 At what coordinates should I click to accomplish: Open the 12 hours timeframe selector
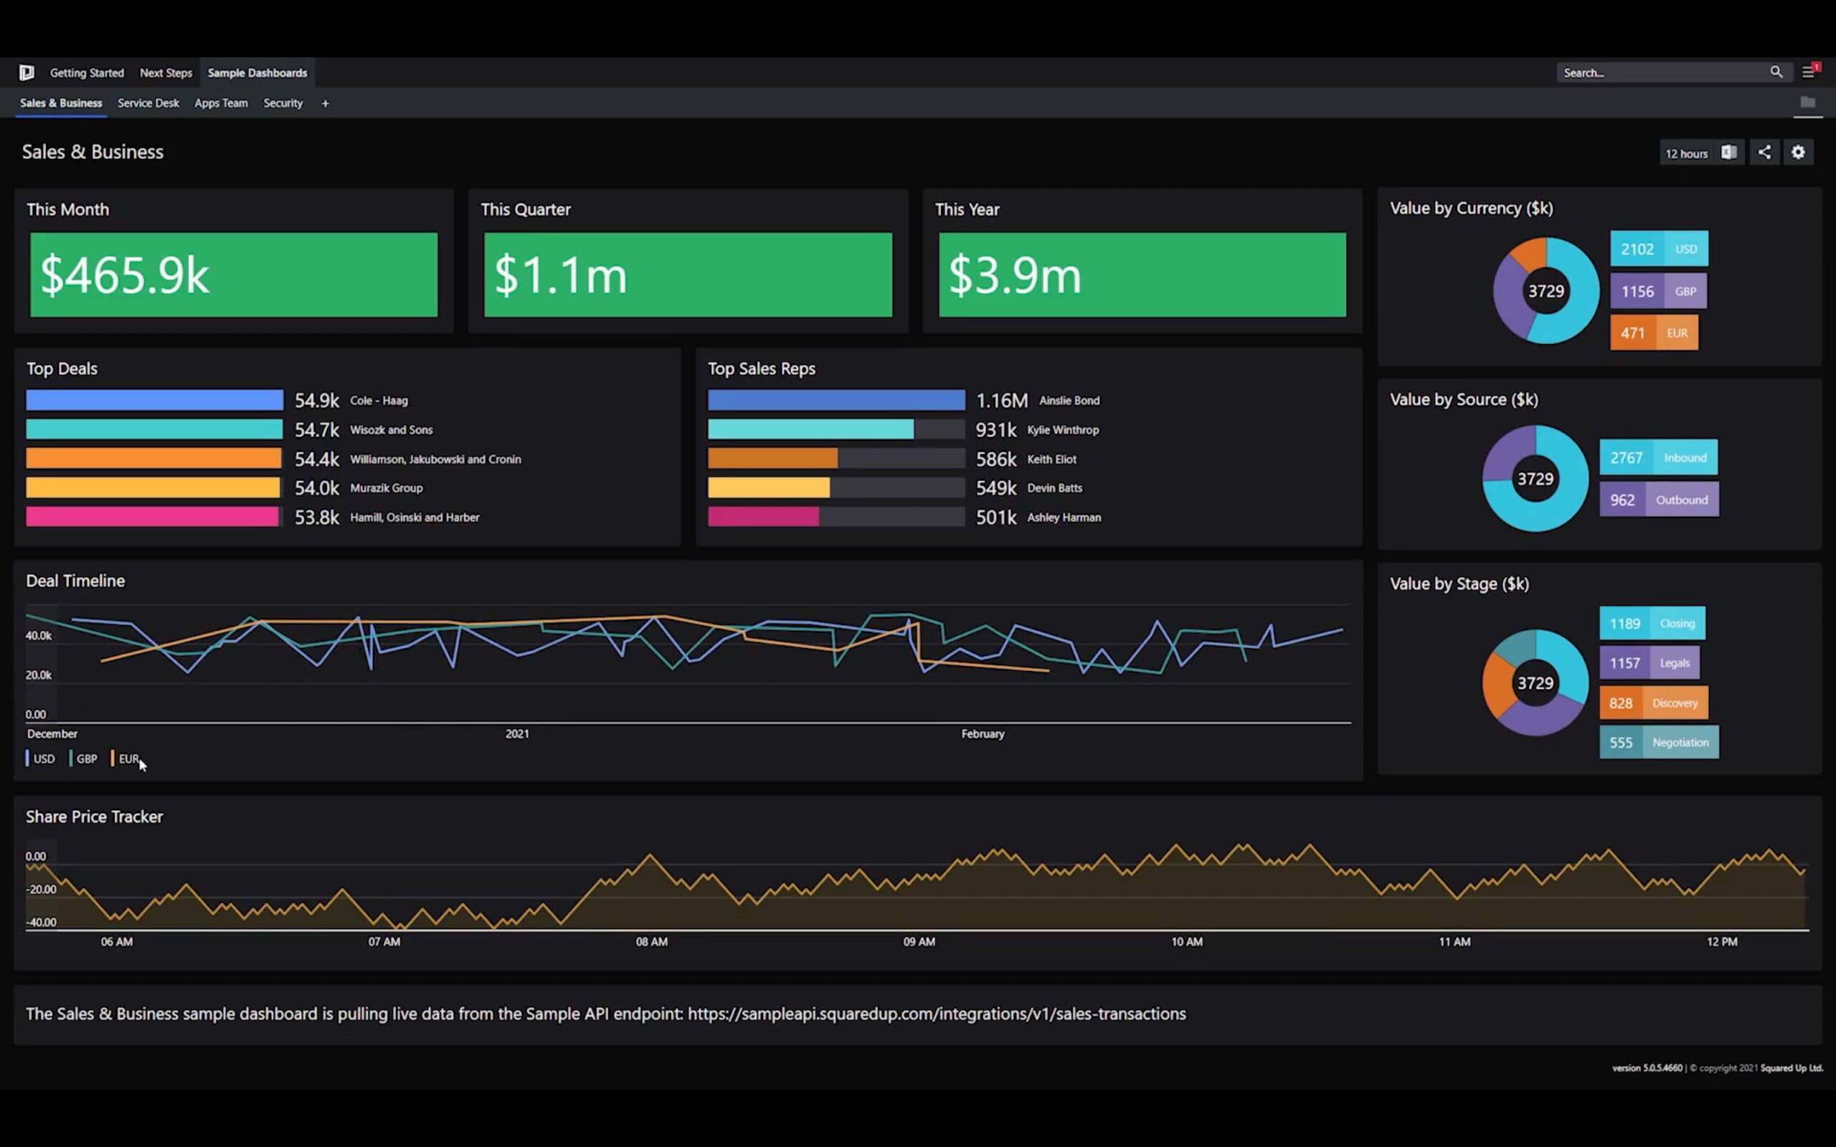click(1686, 153)
